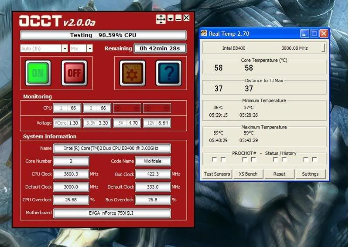Image resolution: width=349 pixels, height=247 pixels.
Task: Open Real Temp Settings
Action: (310, 174)
